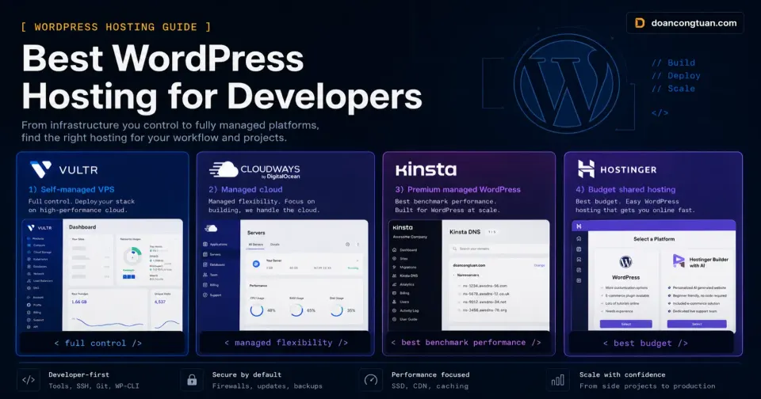Click the WORDPRESS HOSTING GUIDE label

pos(116,27)
